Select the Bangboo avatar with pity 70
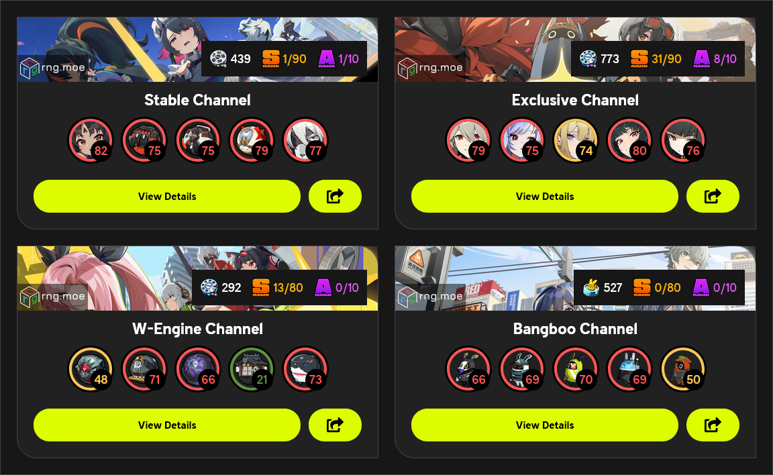The image size is (773, 475). (x=576, y=369)
